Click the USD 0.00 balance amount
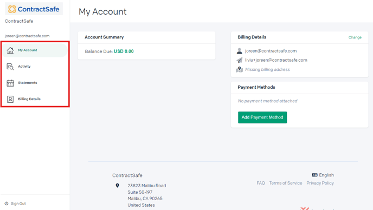The image size is (373, 210). [x=124, y=51]
